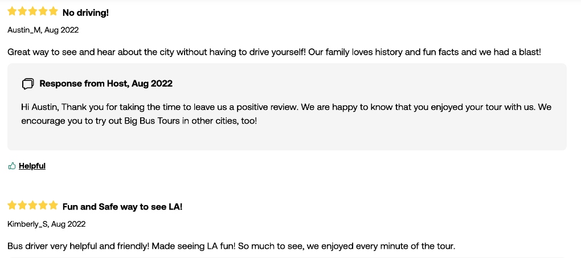581x258 pixels.
Task: Click the second star of "No driving!" rating
Action: 23,11
